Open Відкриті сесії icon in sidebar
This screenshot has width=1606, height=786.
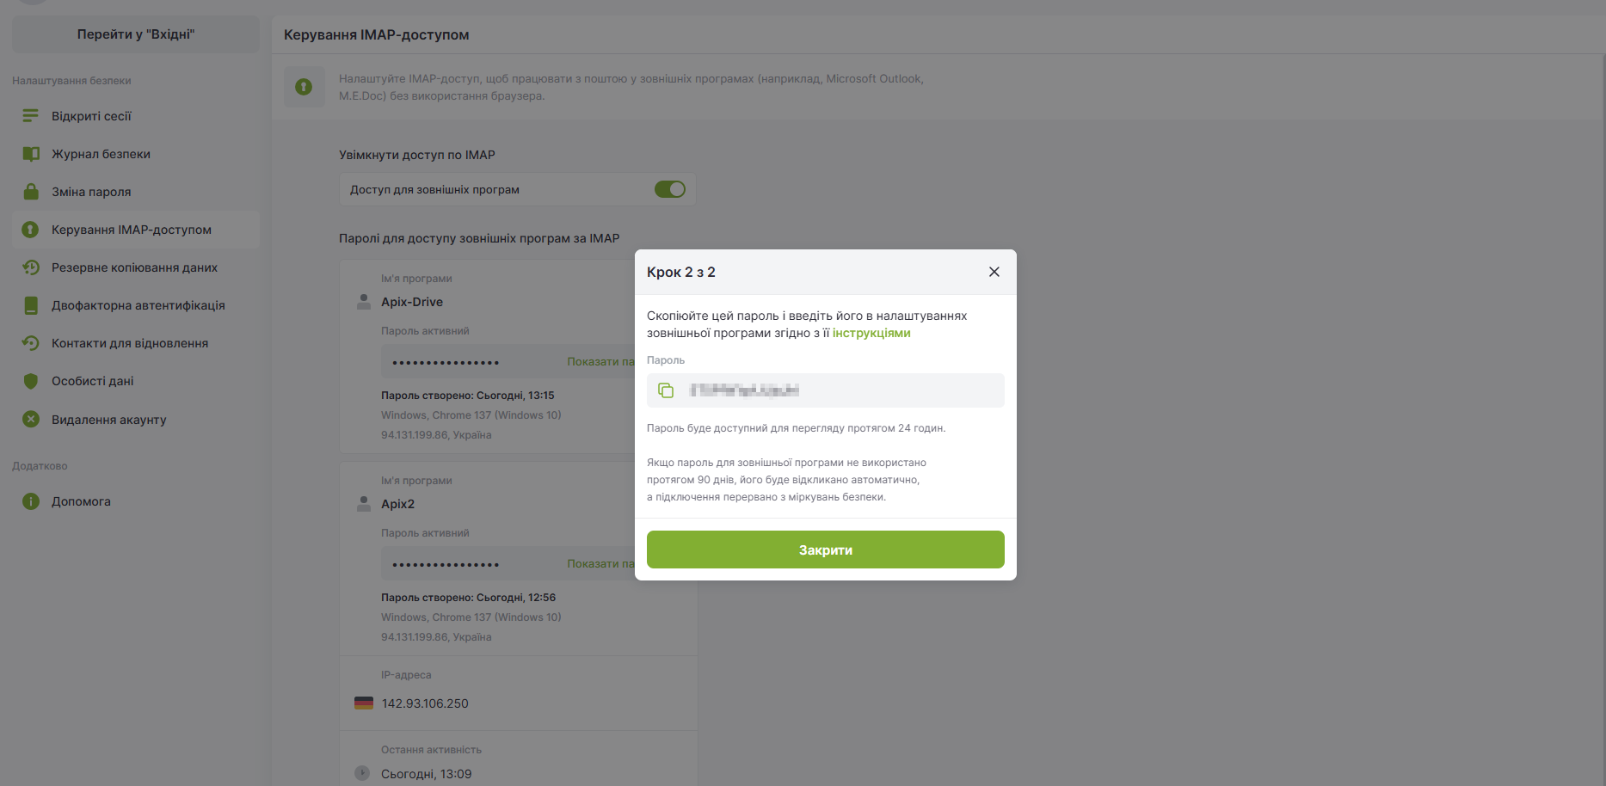(x=31, y=115)
